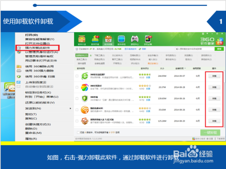The image size is (226, 169).
Task: Click the 360软件管家 colorful logo
Action: tap(220, 41)
